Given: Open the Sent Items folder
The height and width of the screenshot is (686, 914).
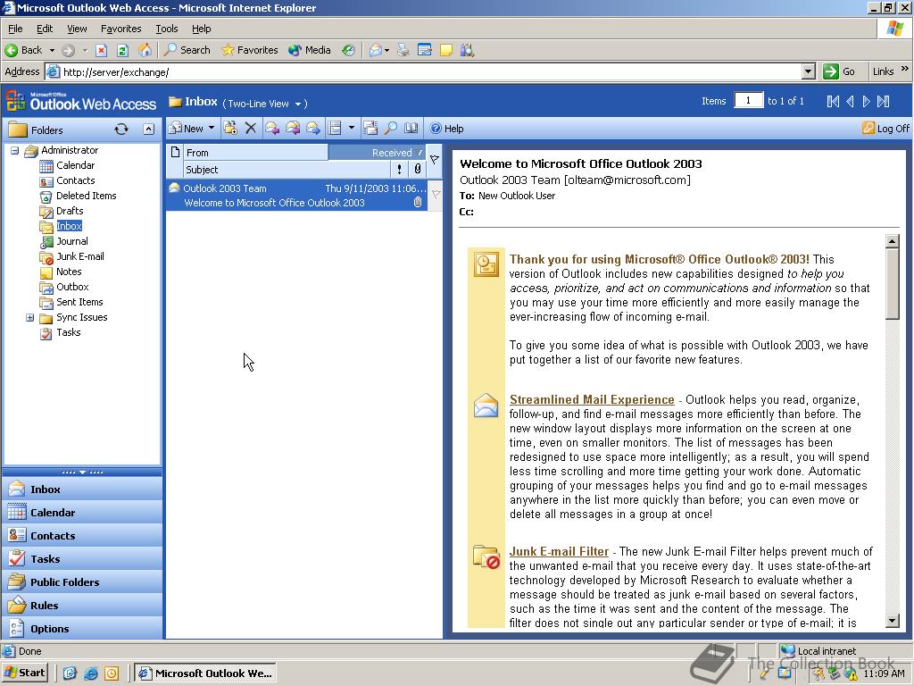Looking at the screenshot, I should coord(79,302).
